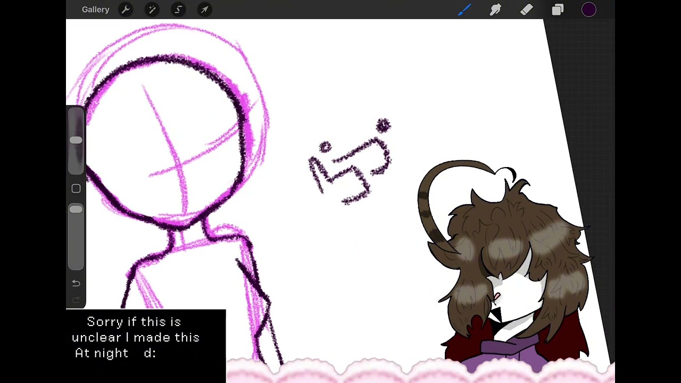Select the Eraser tool
The width and height of the screenshot is (681, 383).
pos(526,10)
